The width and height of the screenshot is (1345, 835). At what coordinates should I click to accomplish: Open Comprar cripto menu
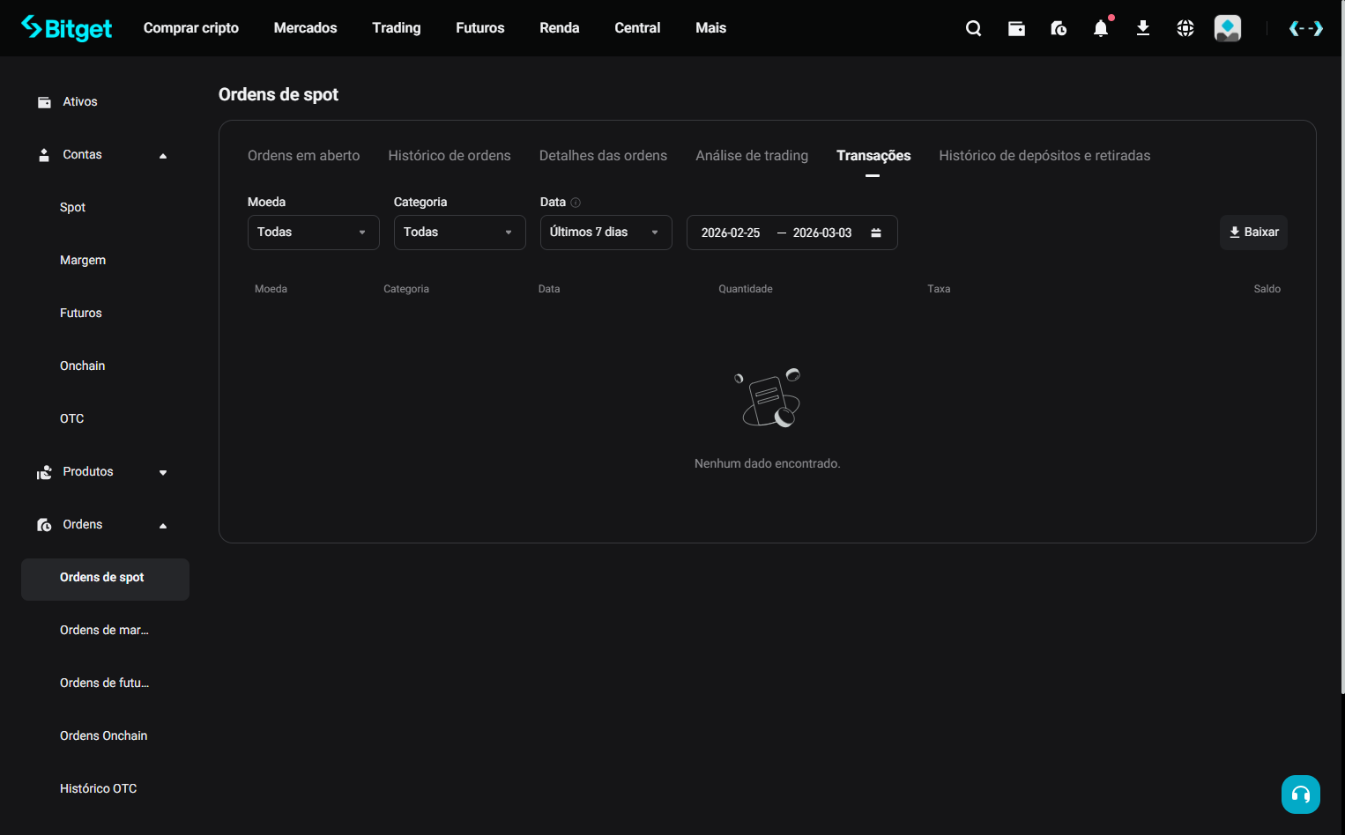pos(191,28)
